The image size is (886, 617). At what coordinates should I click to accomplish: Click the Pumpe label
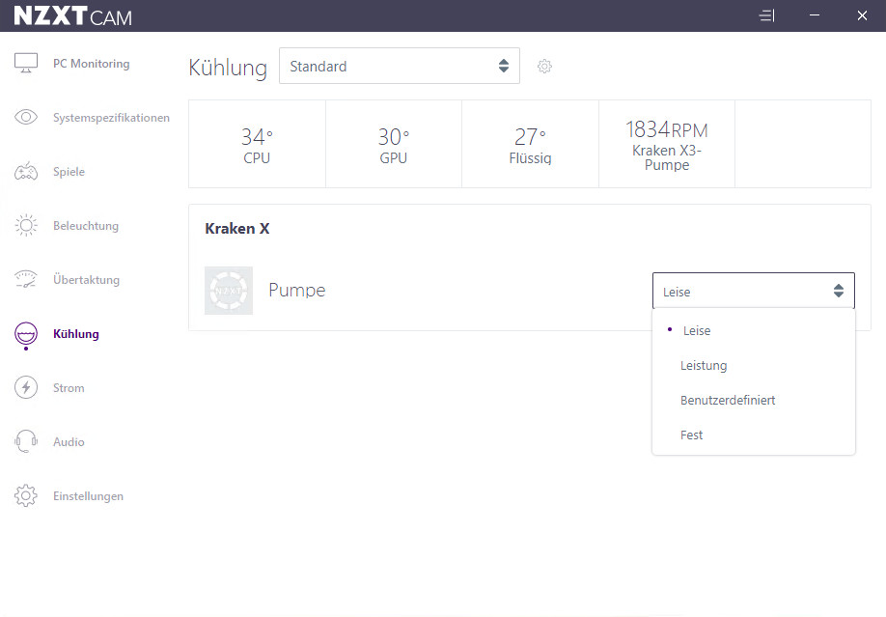pos(296,290)
